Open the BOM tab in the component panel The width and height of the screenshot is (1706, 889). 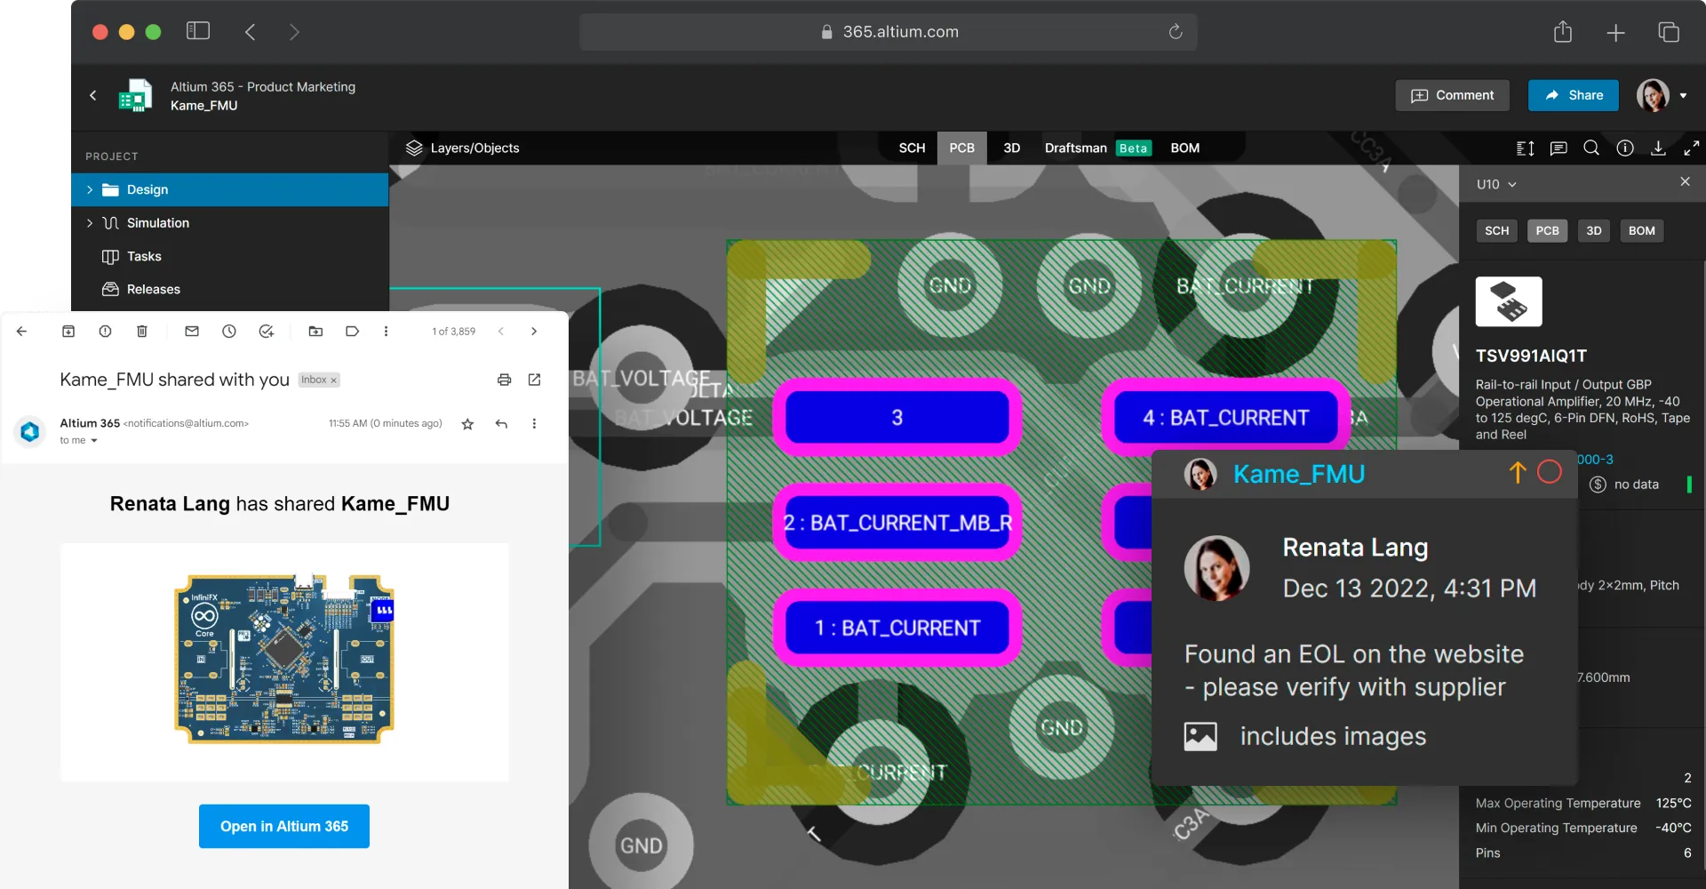tap(1640, 230)
